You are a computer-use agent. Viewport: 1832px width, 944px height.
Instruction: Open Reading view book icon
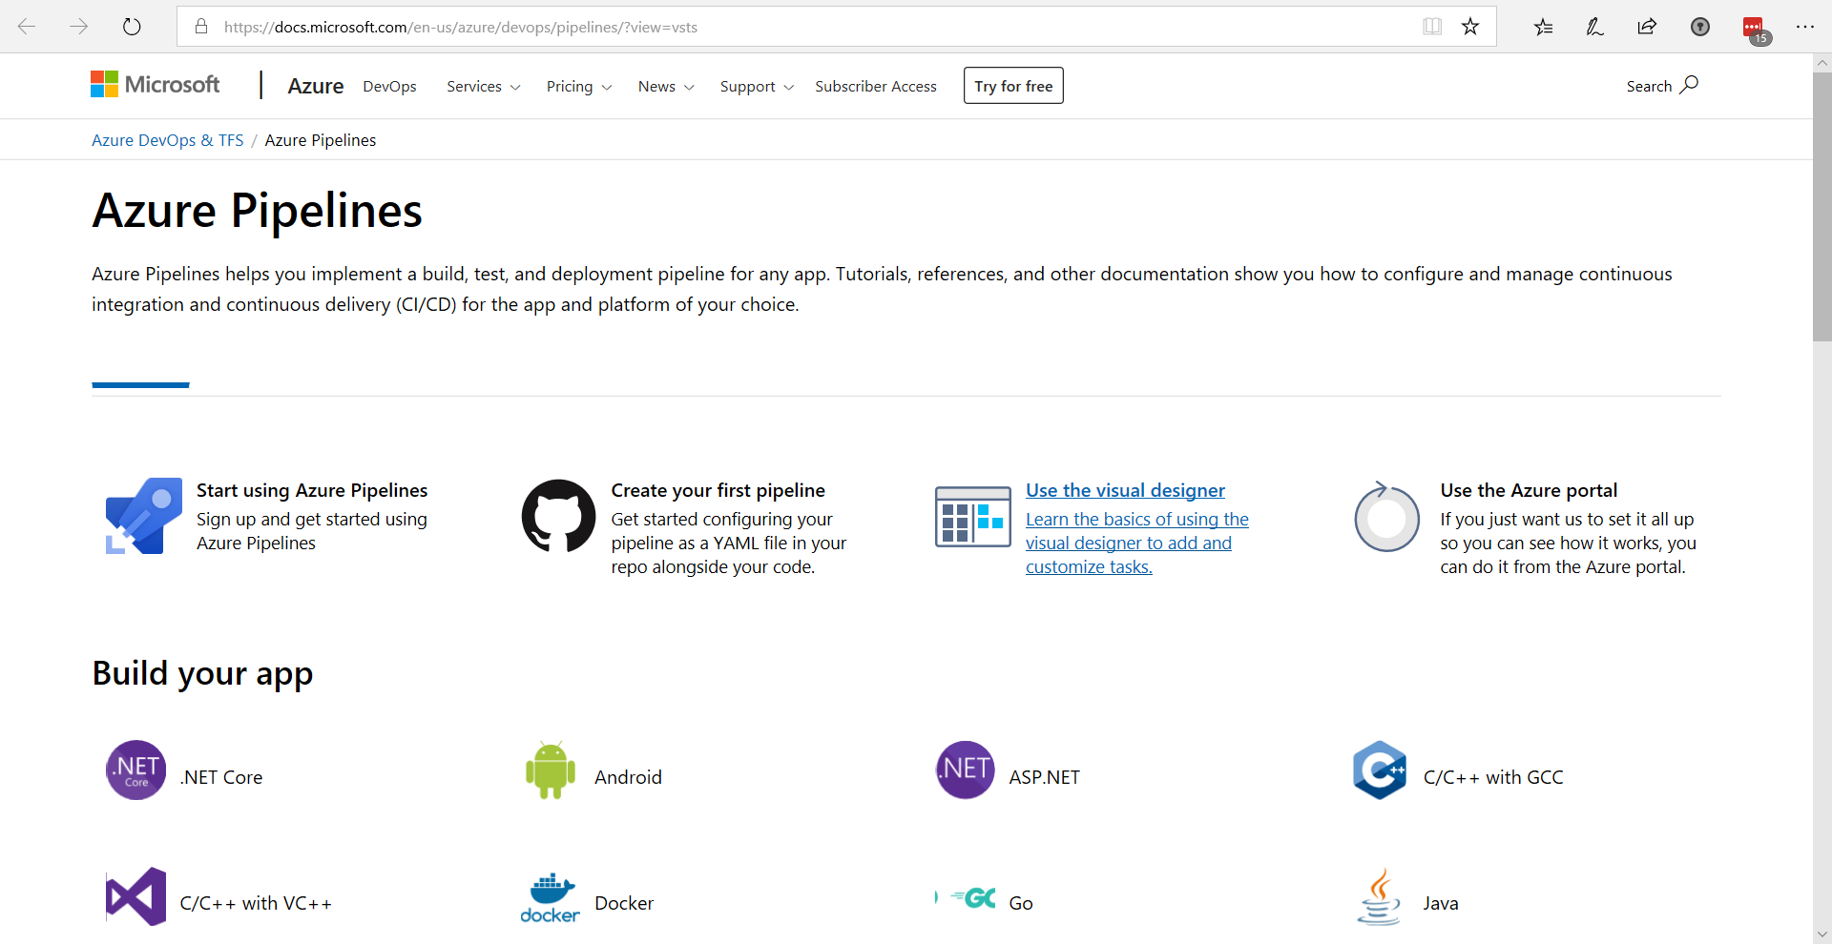click(x=1432, y=27)
